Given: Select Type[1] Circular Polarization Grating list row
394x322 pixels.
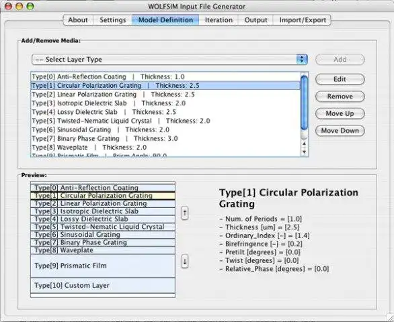Looking at the screenshot, I should point(165,85).
